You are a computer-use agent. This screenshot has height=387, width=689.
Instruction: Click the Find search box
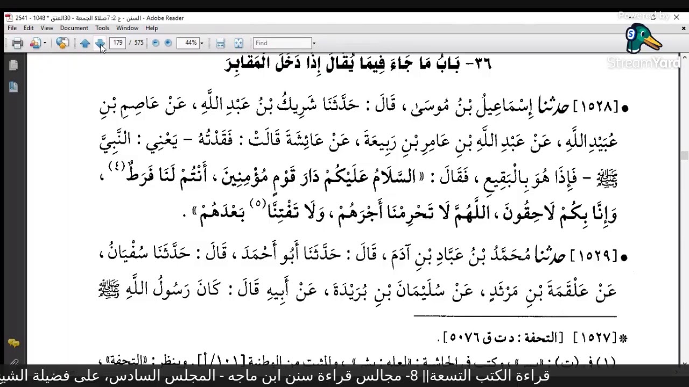click(x=282, y=42)
